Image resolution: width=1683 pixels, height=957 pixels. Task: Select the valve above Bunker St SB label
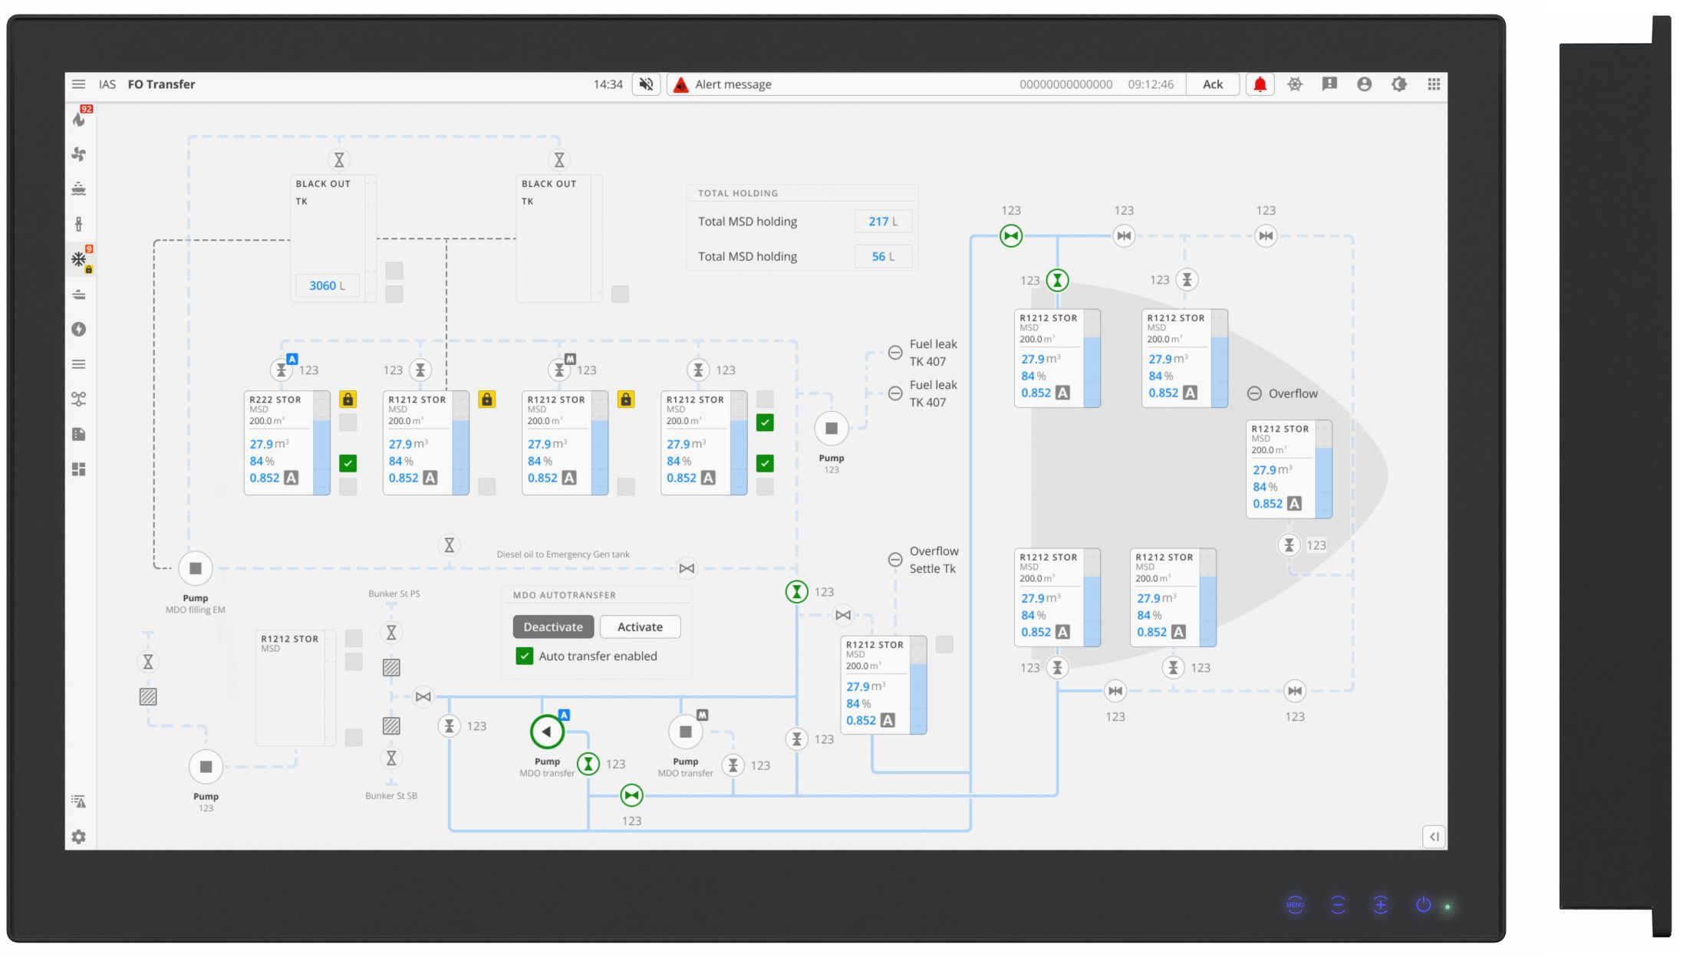tap(391, 758)
